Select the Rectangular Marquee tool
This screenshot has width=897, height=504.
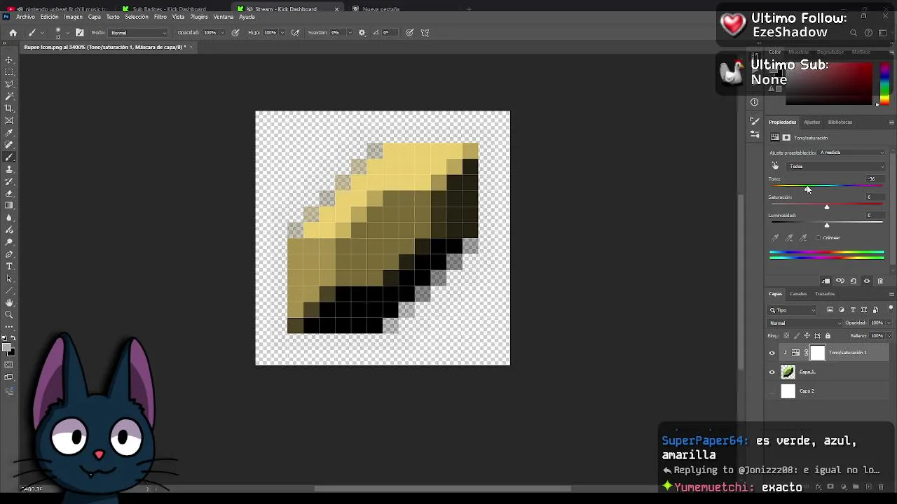point(9,72)
